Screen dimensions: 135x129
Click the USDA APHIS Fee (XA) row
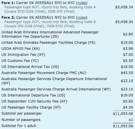point(67,49)
